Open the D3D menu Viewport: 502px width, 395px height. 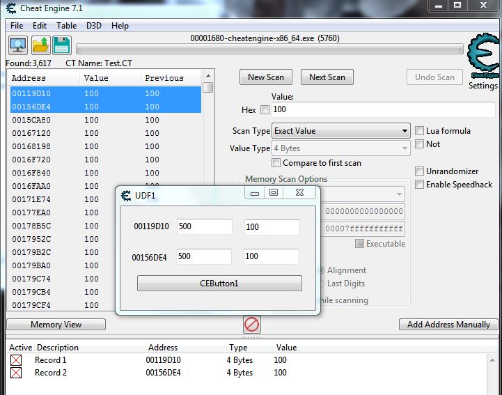[x=94, y=26]
